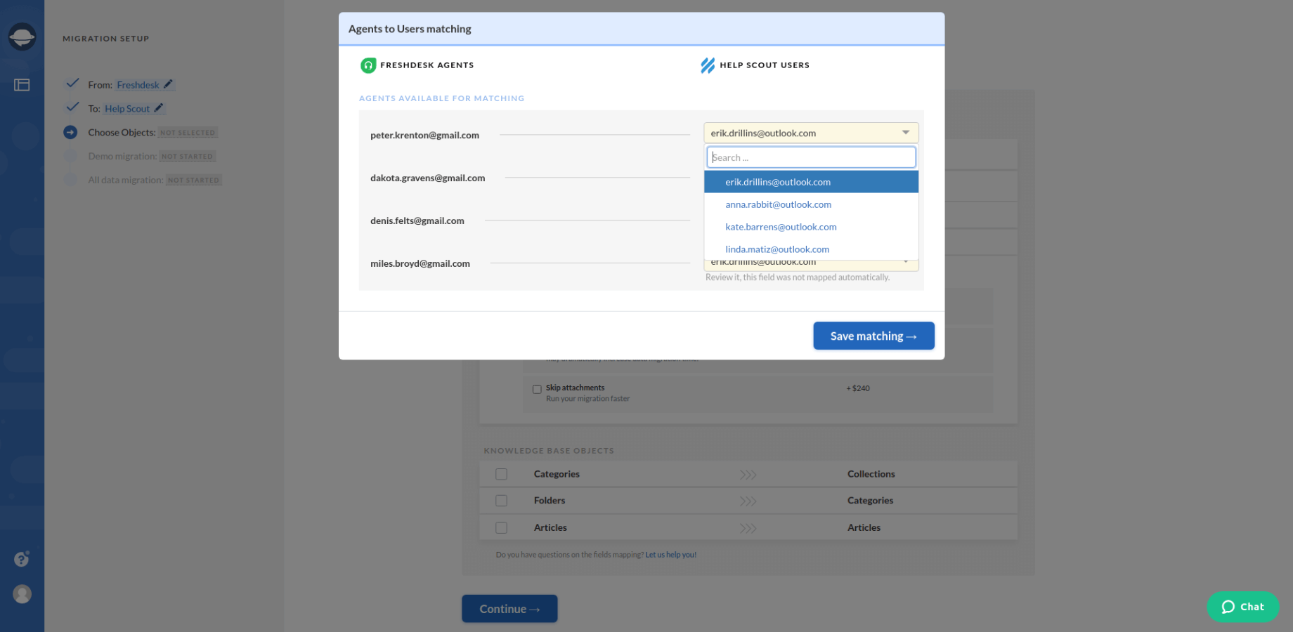Screen dimensions: 1293x632
Task: Click the Help Scout blue logo
Action: click(708, 65)
